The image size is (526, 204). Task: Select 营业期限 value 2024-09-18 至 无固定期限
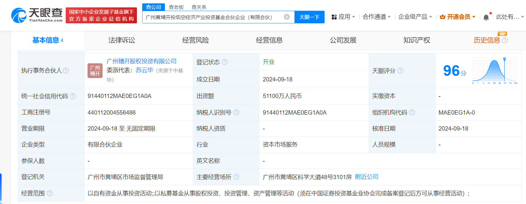click(x=122, y=128)
